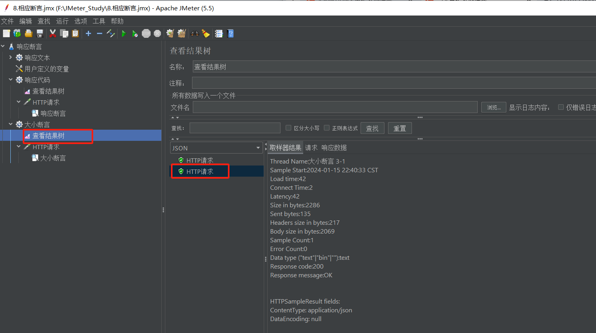Click the left panel vertical splitter handle
Image resolution: width=596 pixels, height=333 pixels.
pos(163,210)
